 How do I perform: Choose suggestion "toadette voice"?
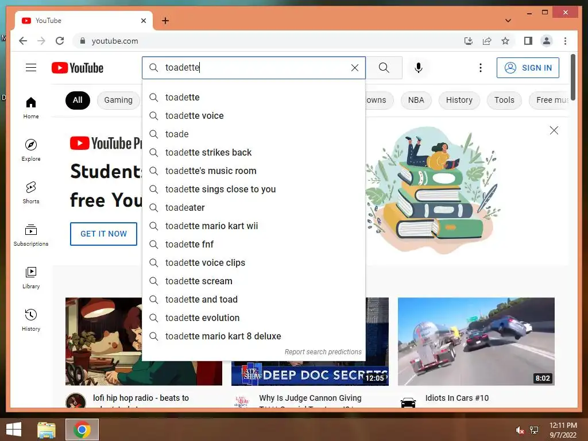(x=254, y=115)
